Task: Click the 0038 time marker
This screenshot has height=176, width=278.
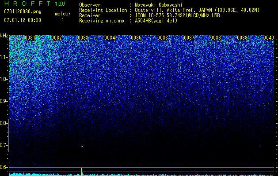Action: (x=216, y=38)
